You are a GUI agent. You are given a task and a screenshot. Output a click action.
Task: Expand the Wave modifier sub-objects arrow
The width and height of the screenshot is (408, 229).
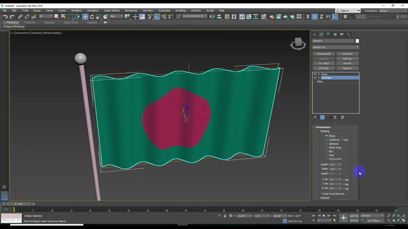319,74
